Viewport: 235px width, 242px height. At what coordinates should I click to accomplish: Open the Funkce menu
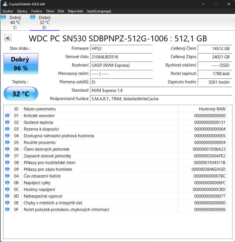click(37, 11)
